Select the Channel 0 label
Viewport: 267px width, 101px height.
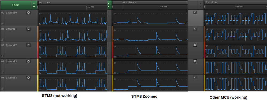pos(12,13)
